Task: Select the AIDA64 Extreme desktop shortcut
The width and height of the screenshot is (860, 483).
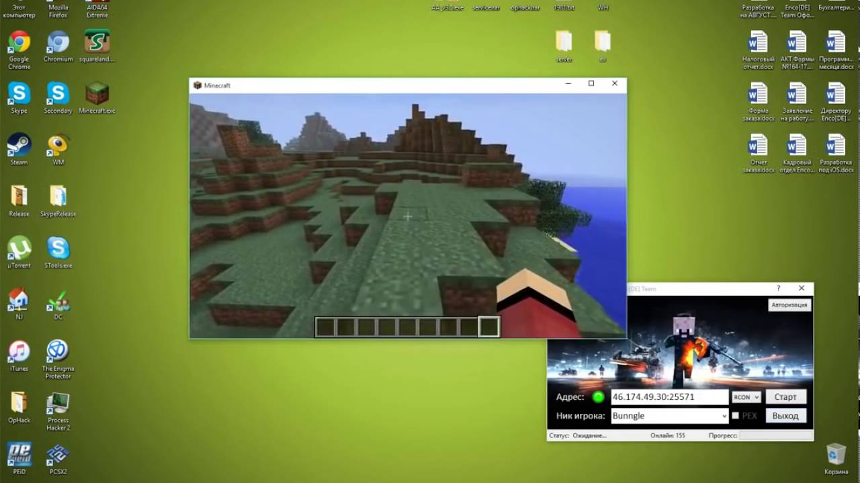Action: point(97,9)
